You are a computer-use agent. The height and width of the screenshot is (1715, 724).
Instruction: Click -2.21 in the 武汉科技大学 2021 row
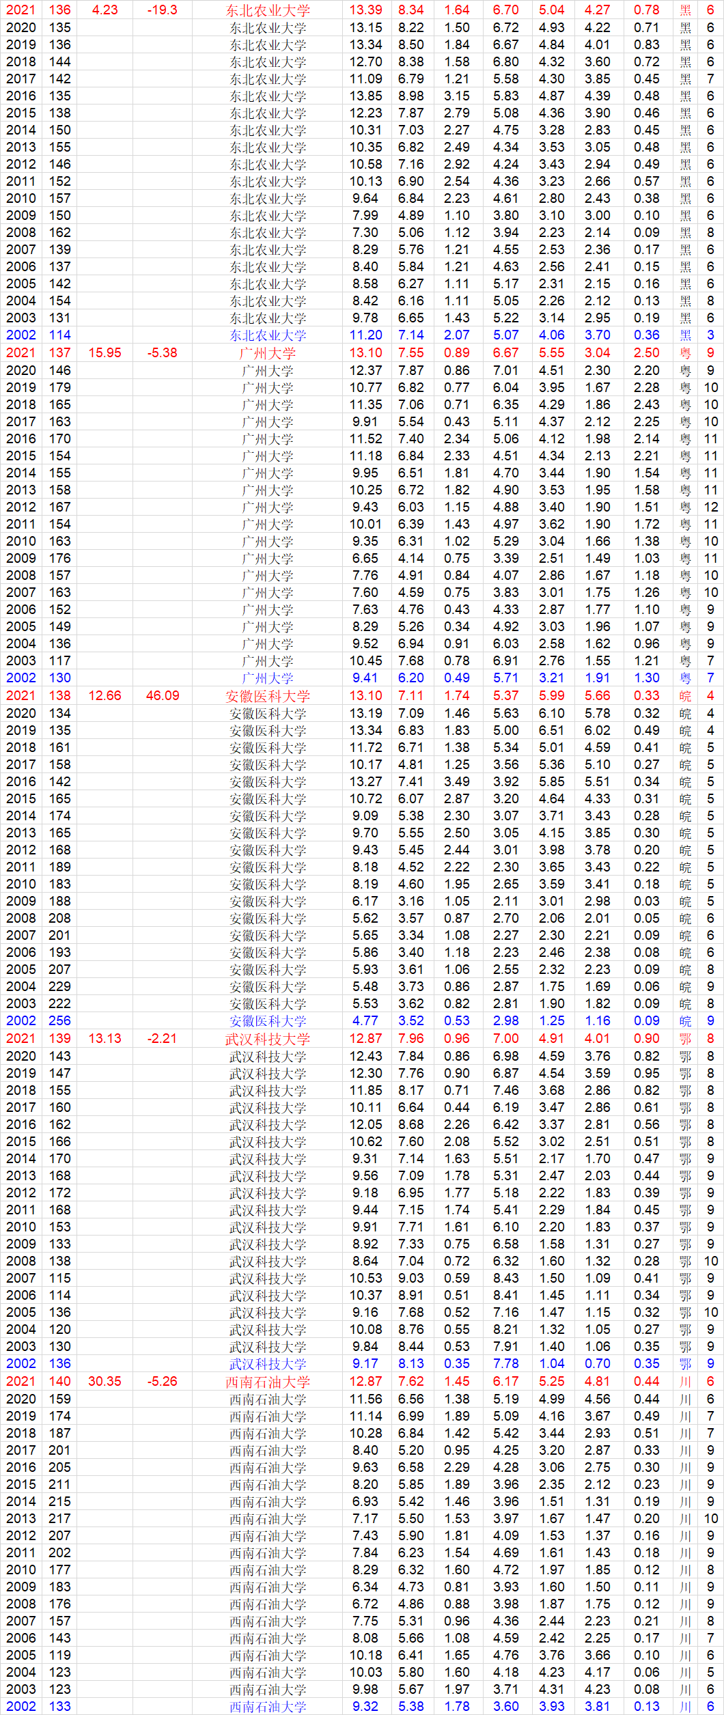coord(163,1039)
